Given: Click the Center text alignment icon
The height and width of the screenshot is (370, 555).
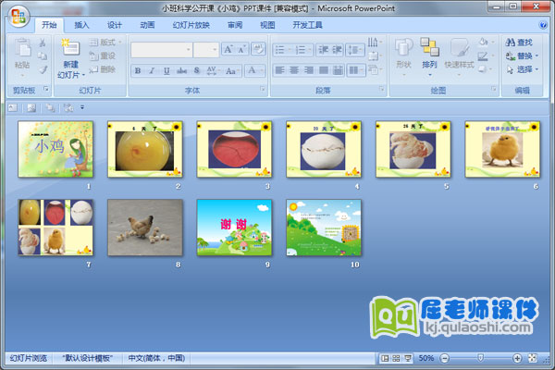Looking at the screenshot, I should pos(294,70).
